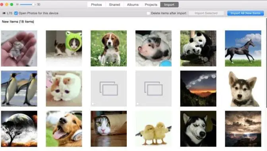267x151 pixels.
Task: Click the large thumbnail size icon
Action: pos(39,4)
